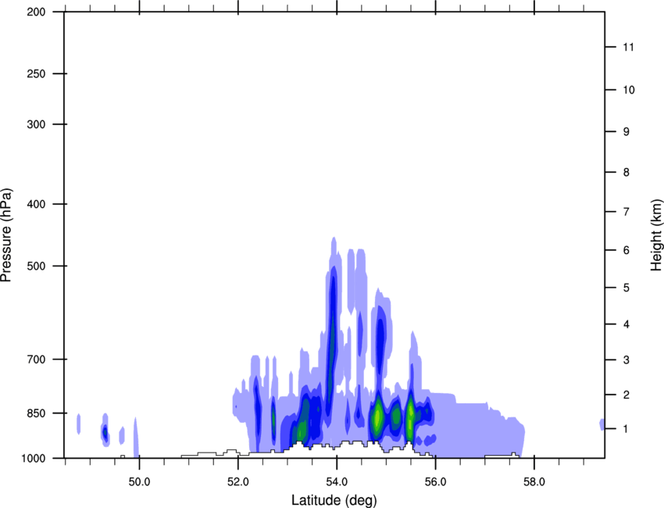Select the 300 pressure tick label
This screenshot has width=664, height=508.
(x=36, y=124)
